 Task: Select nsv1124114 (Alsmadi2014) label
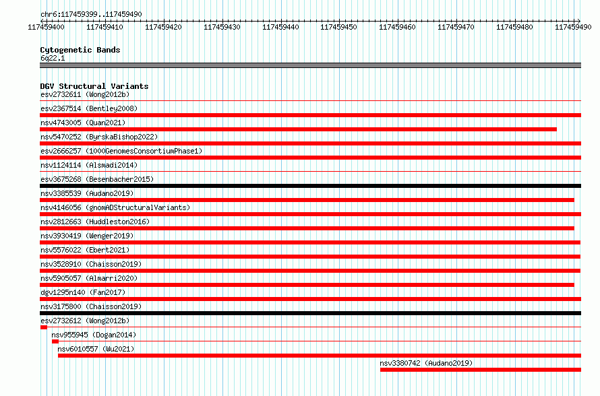click(x=89, y=165)
